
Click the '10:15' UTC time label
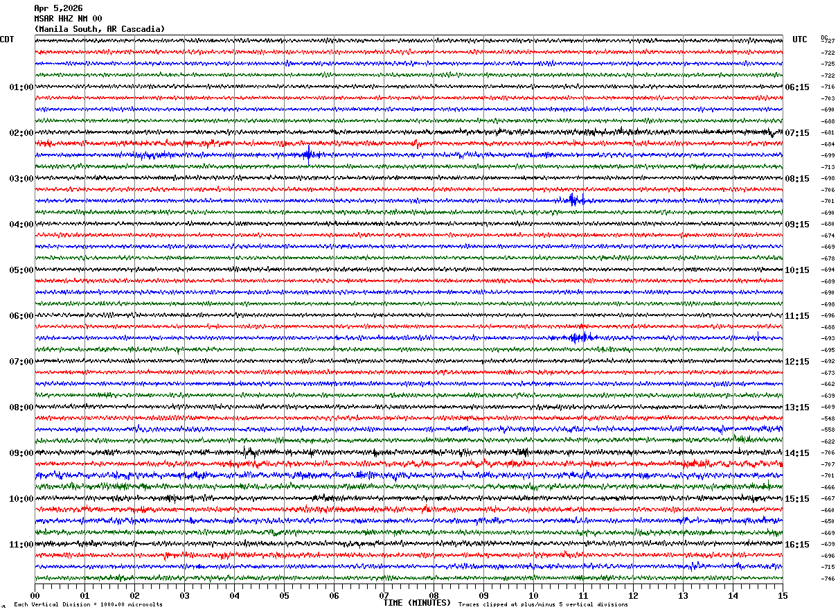click(797, 270)
